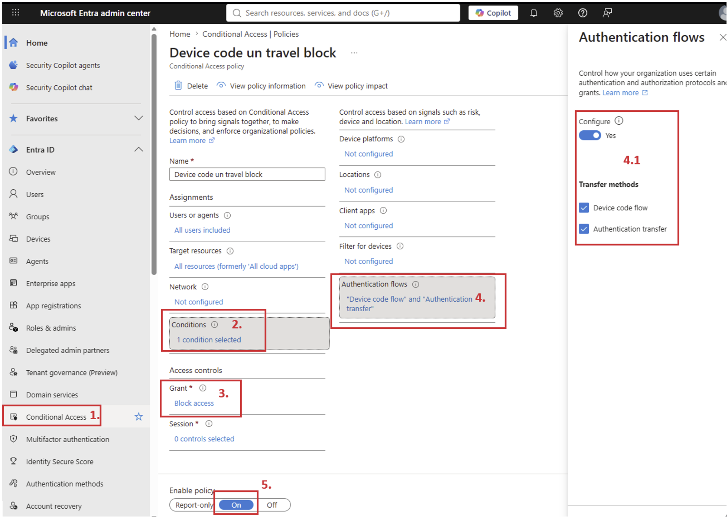Open the 1 condition selected link

(209, 340)
